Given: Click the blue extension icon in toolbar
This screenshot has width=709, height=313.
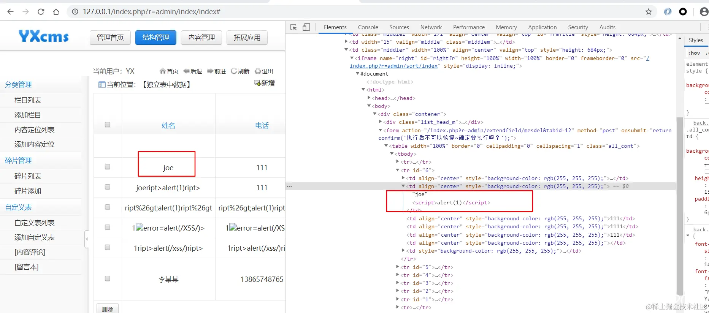Looking at the screenshot, I should click(668, 12).
